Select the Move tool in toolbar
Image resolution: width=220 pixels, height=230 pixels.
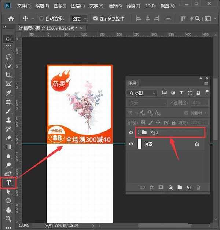point(8,39)
